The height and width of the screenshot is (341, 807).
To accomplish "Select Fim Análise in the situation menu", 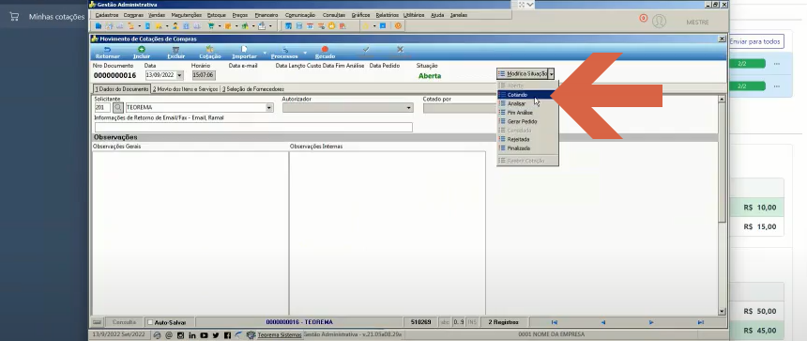I will click(x=526, y=113).
